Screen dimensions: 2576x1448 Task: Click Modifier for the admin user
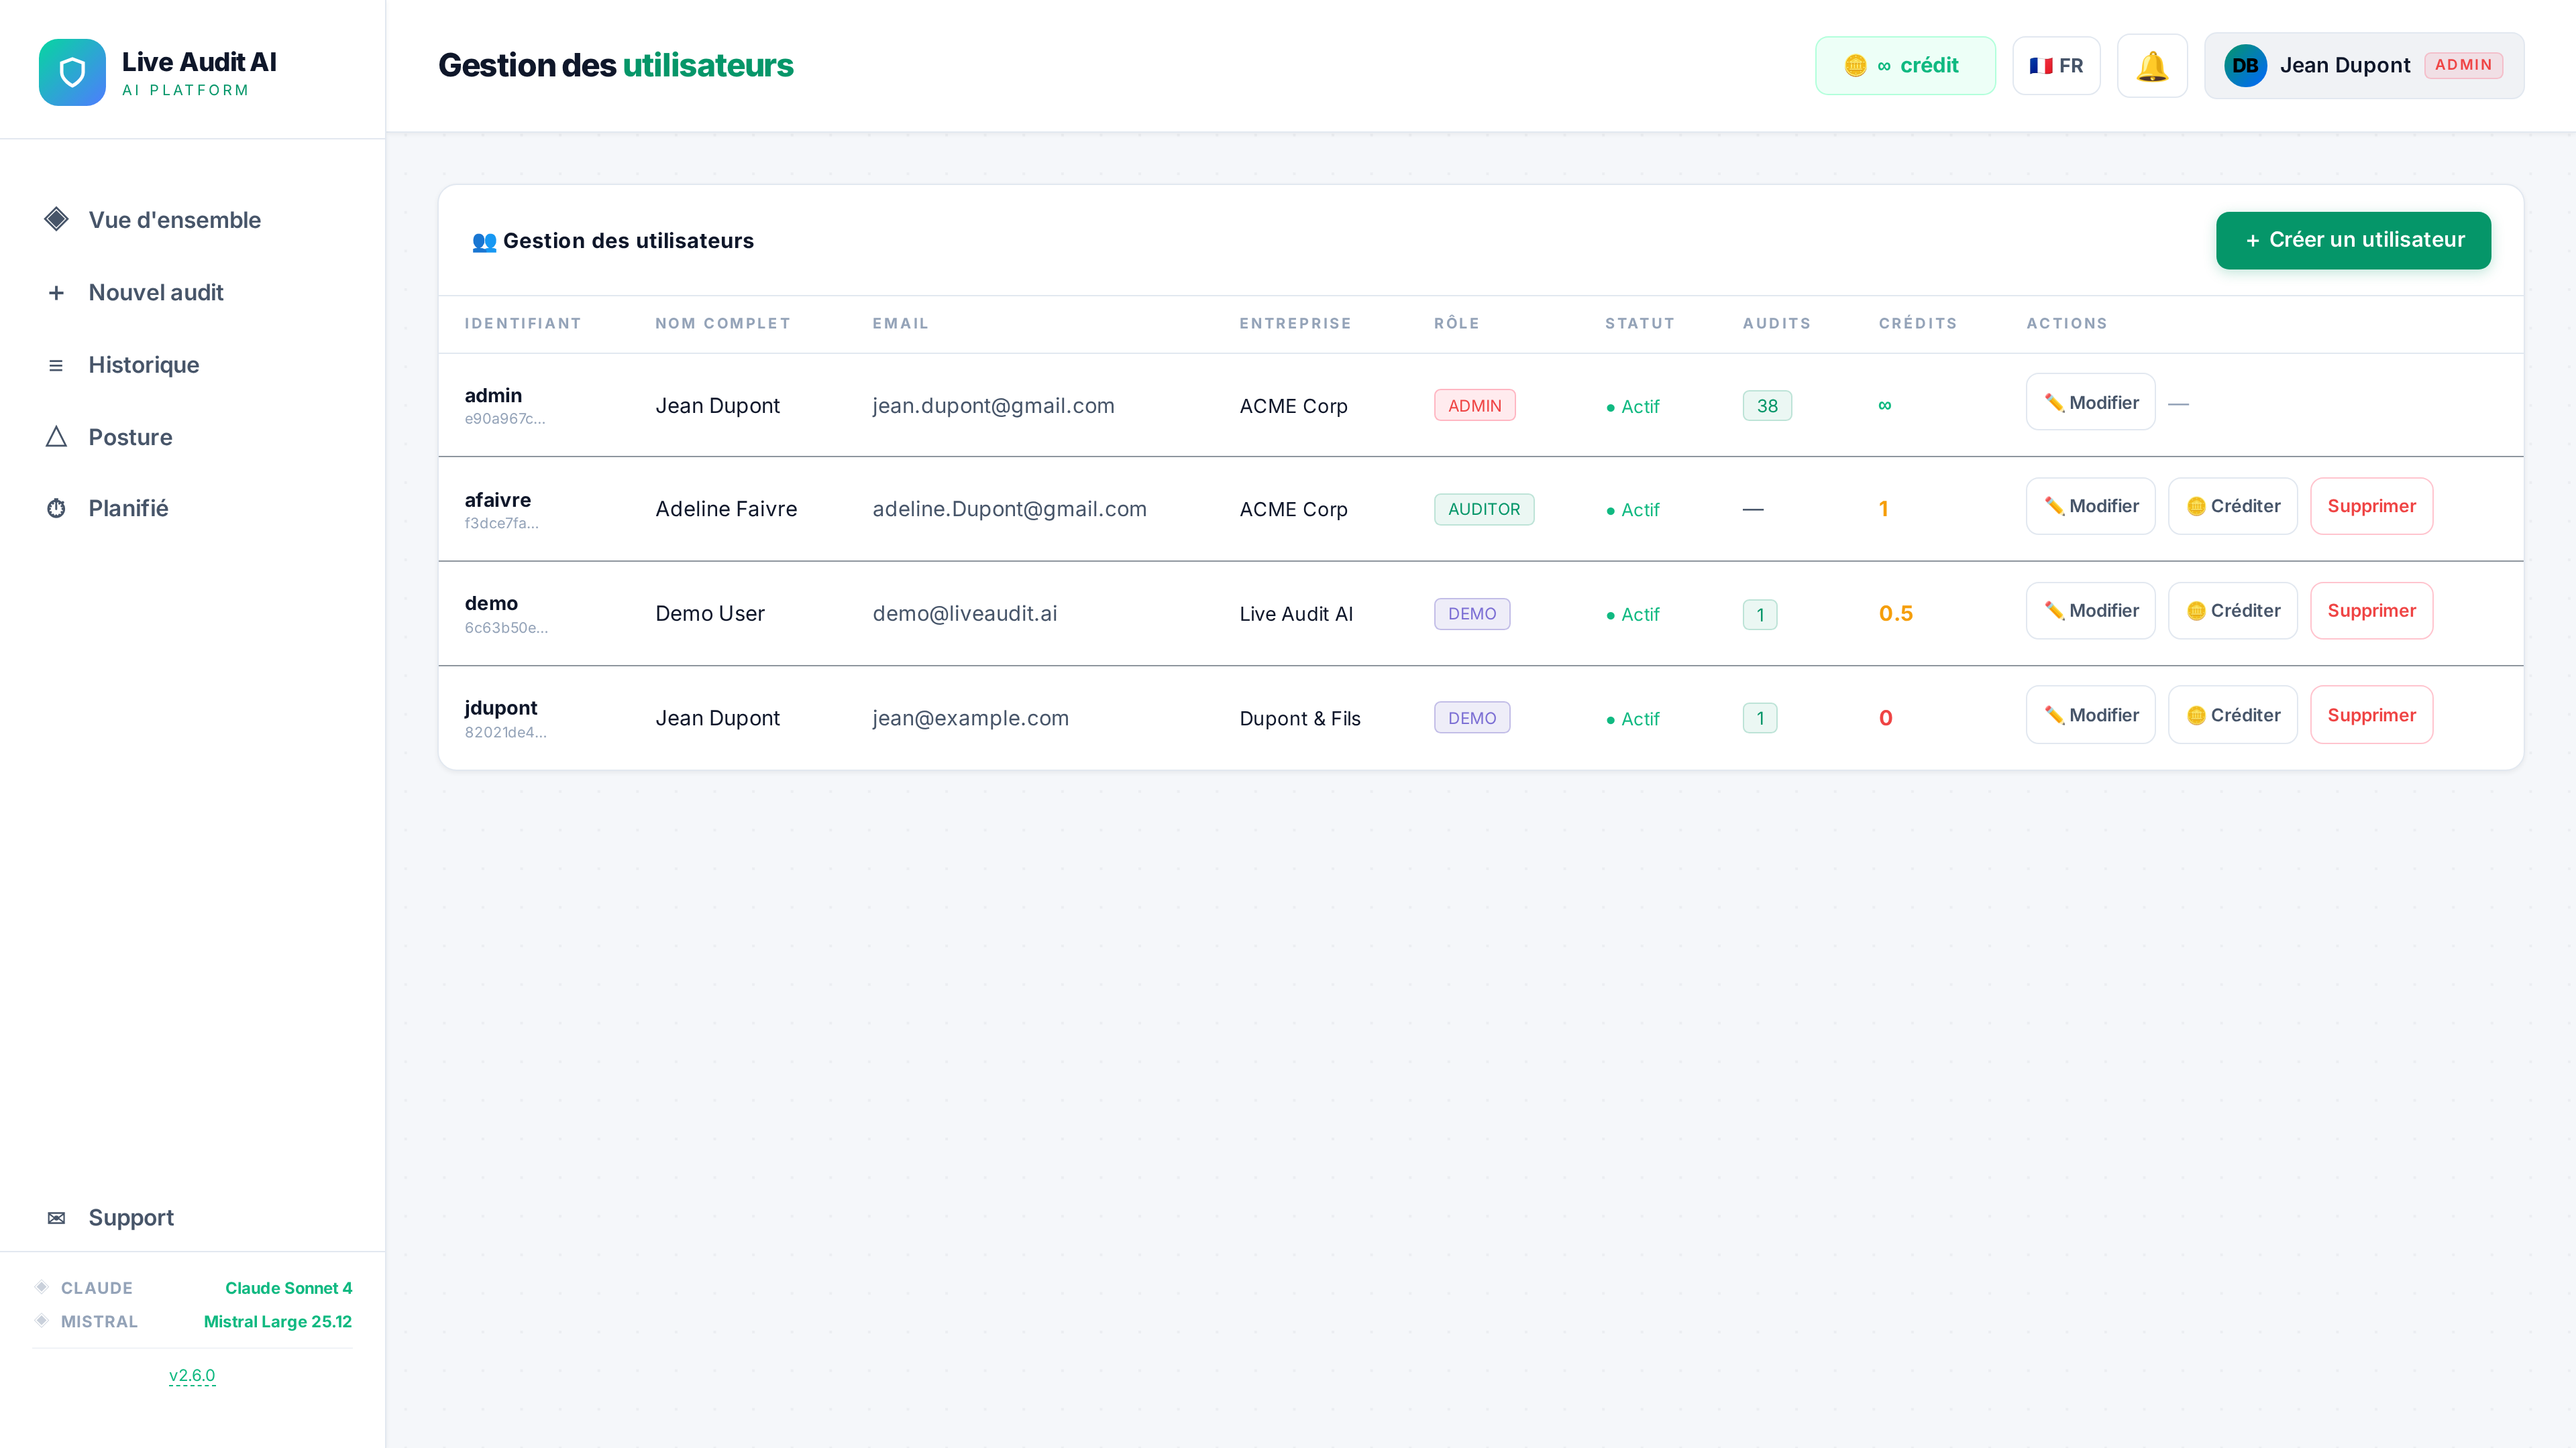2090,403
